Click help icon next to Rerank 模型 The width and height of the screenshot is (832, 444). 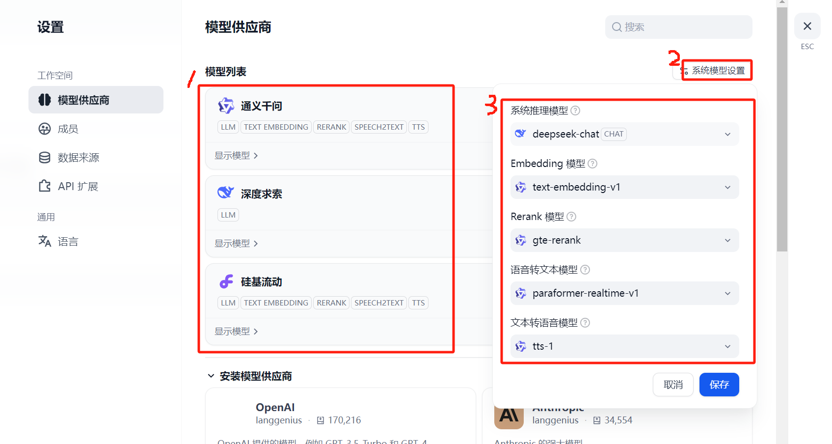[571, 217]
